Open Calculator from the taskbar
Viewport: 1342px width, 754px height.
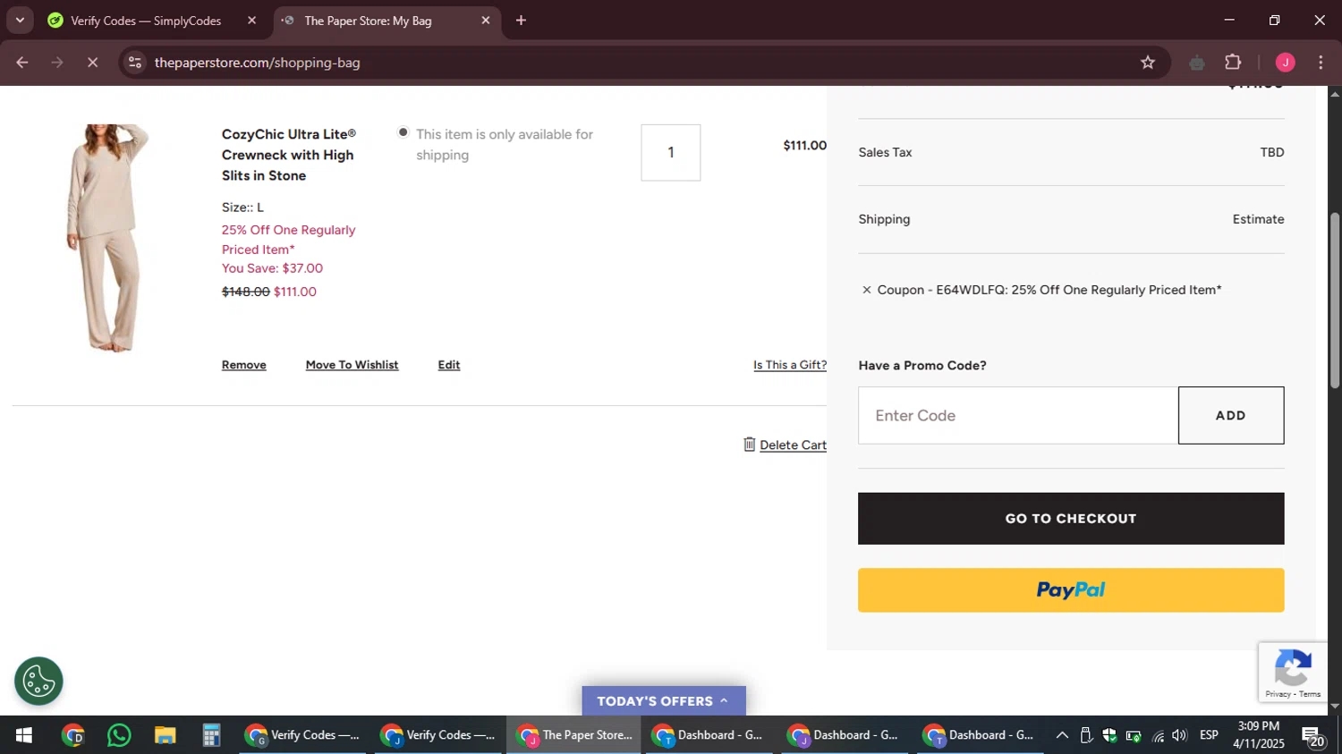[x=211, y=735]
